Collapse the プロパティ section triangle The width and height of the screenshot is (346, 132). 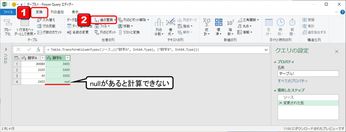275,62
